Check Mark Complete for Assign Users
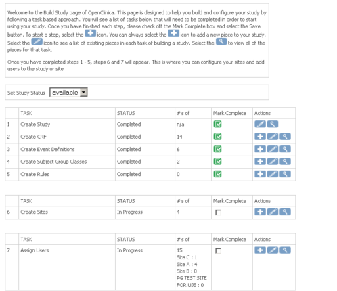The width and height of the screenshot is (337, 291). (218, 251)
